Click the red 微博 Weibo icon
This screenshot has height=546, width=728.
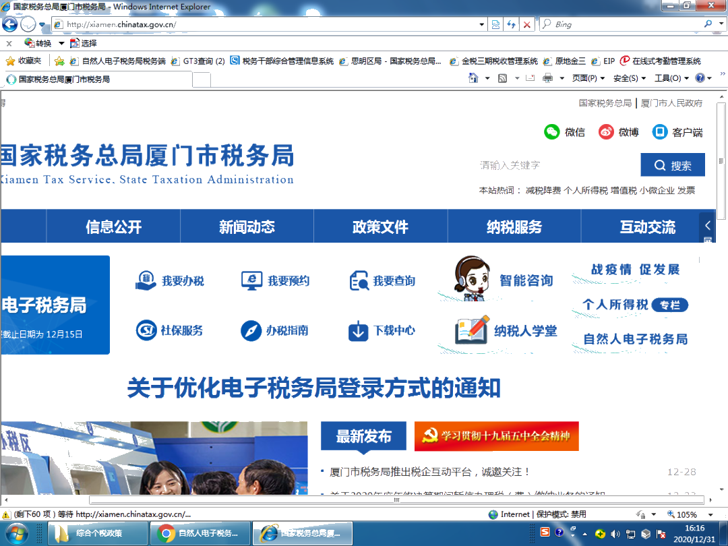coord(606,131)
